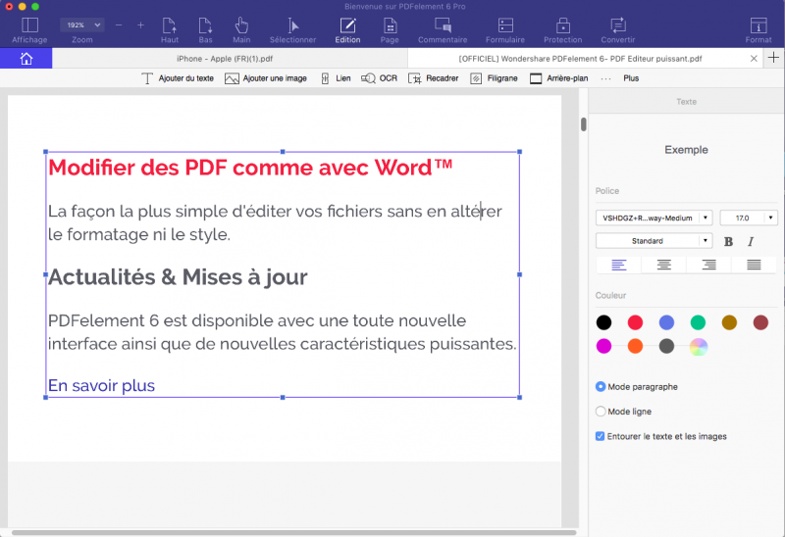Select the Main hand tool

[x=241, y=25]
